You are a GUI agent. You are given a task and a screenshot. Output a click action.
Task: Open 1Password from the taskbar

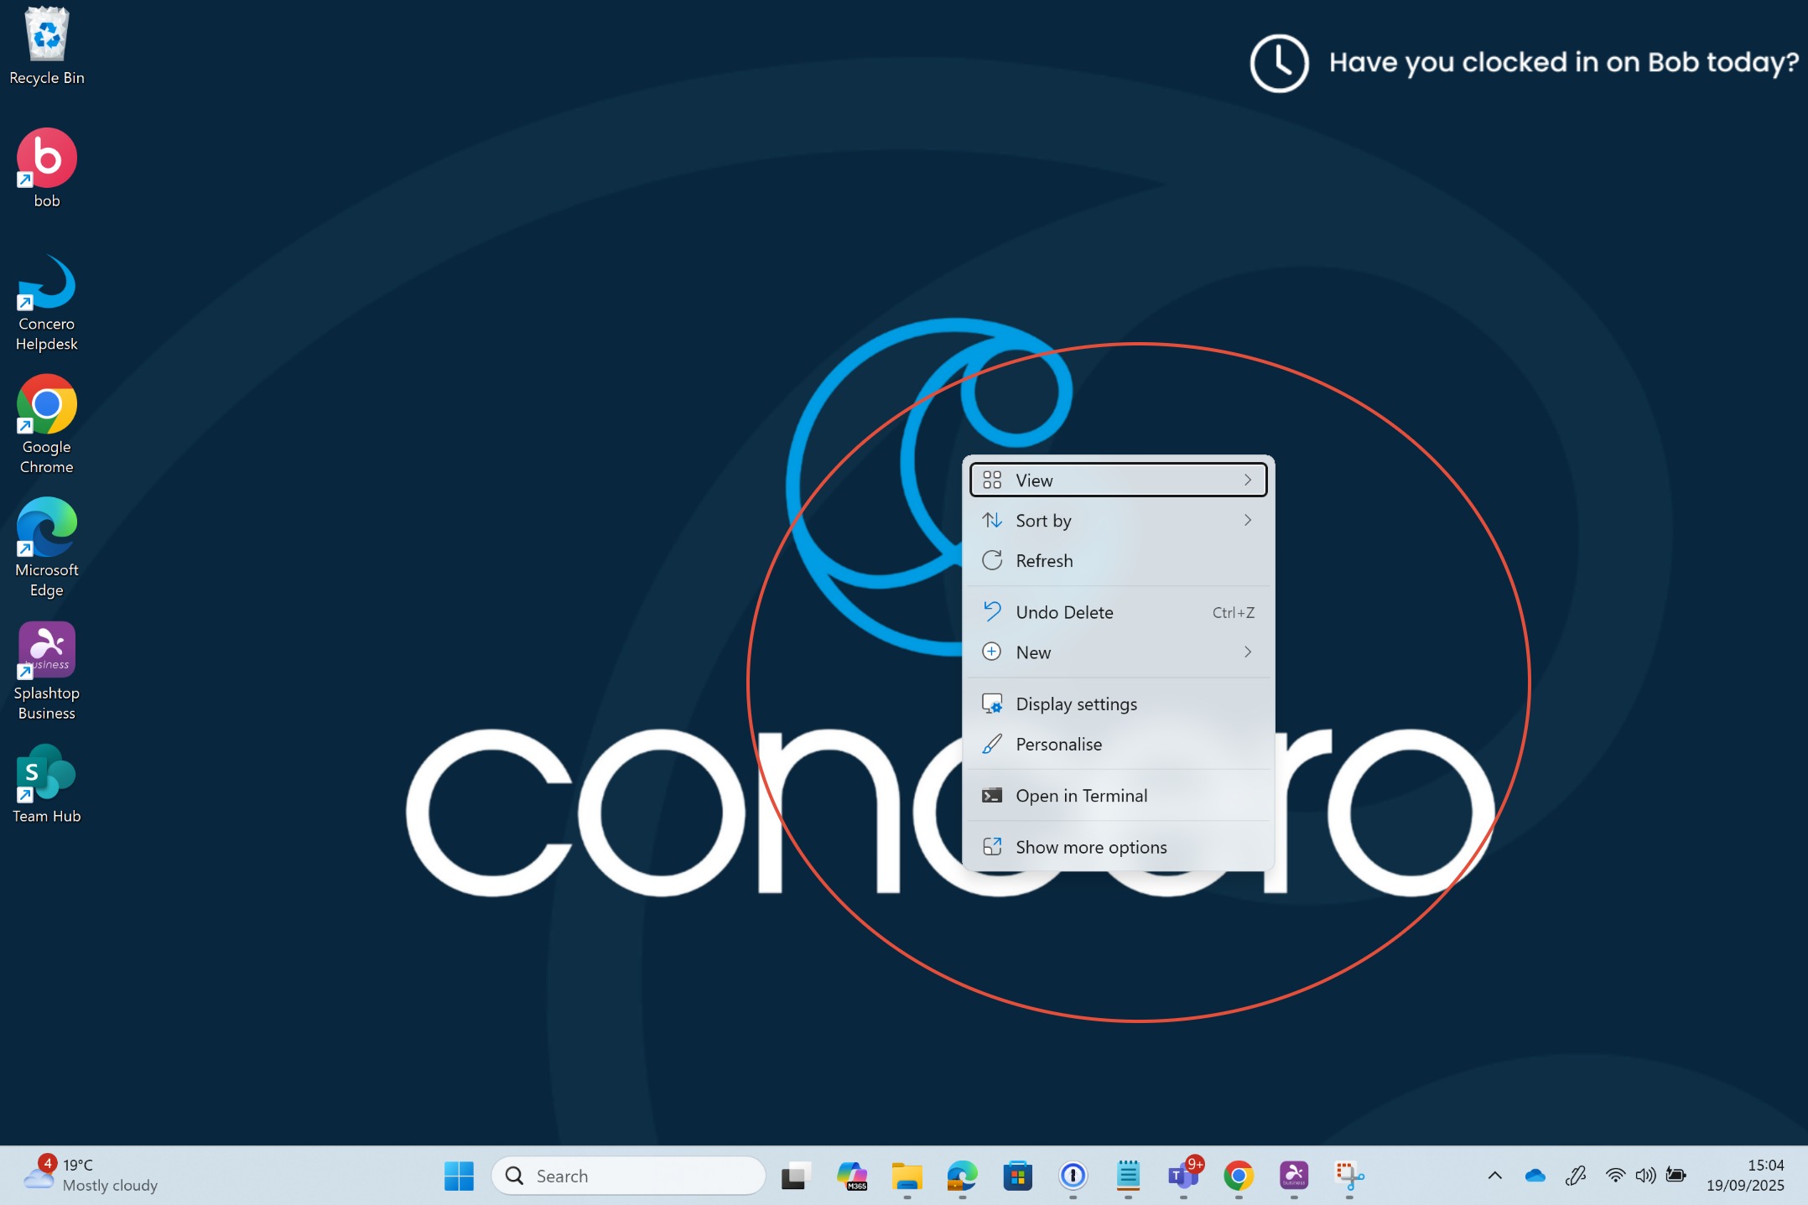click(x=1073, y=1176)
